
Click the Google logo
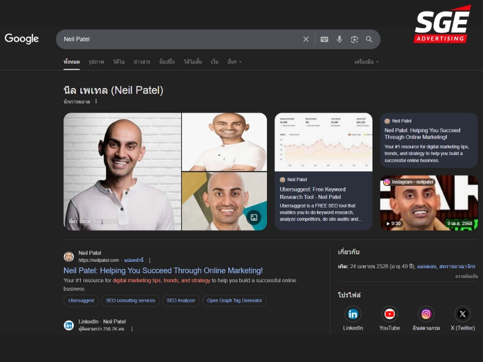pos(22,39)
